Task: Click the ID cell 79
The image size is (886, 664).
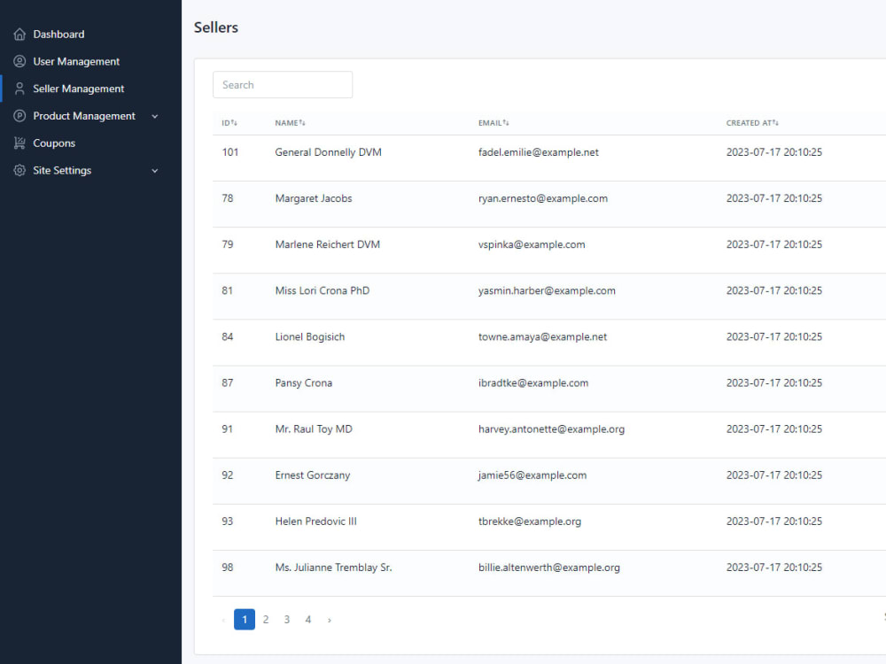Action: tap(227, 244)
